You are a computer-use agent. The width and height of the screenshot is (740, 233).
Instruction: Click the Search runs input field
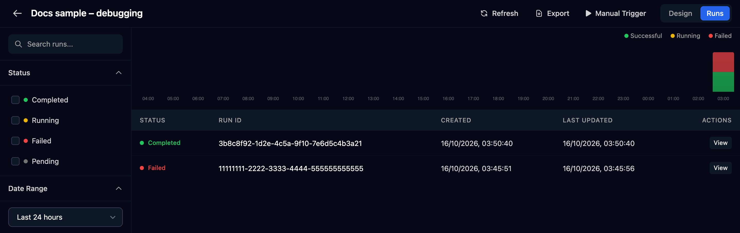tap(66, 44)
